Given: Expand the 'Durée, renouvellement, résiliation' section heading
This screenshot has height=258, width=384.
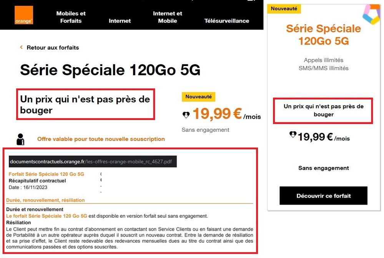Looking at the screenshot, I should [45, 200].
